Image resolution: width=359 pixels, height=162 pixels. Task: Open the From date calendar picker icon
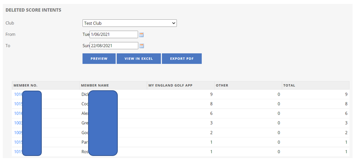pos(141,35)
